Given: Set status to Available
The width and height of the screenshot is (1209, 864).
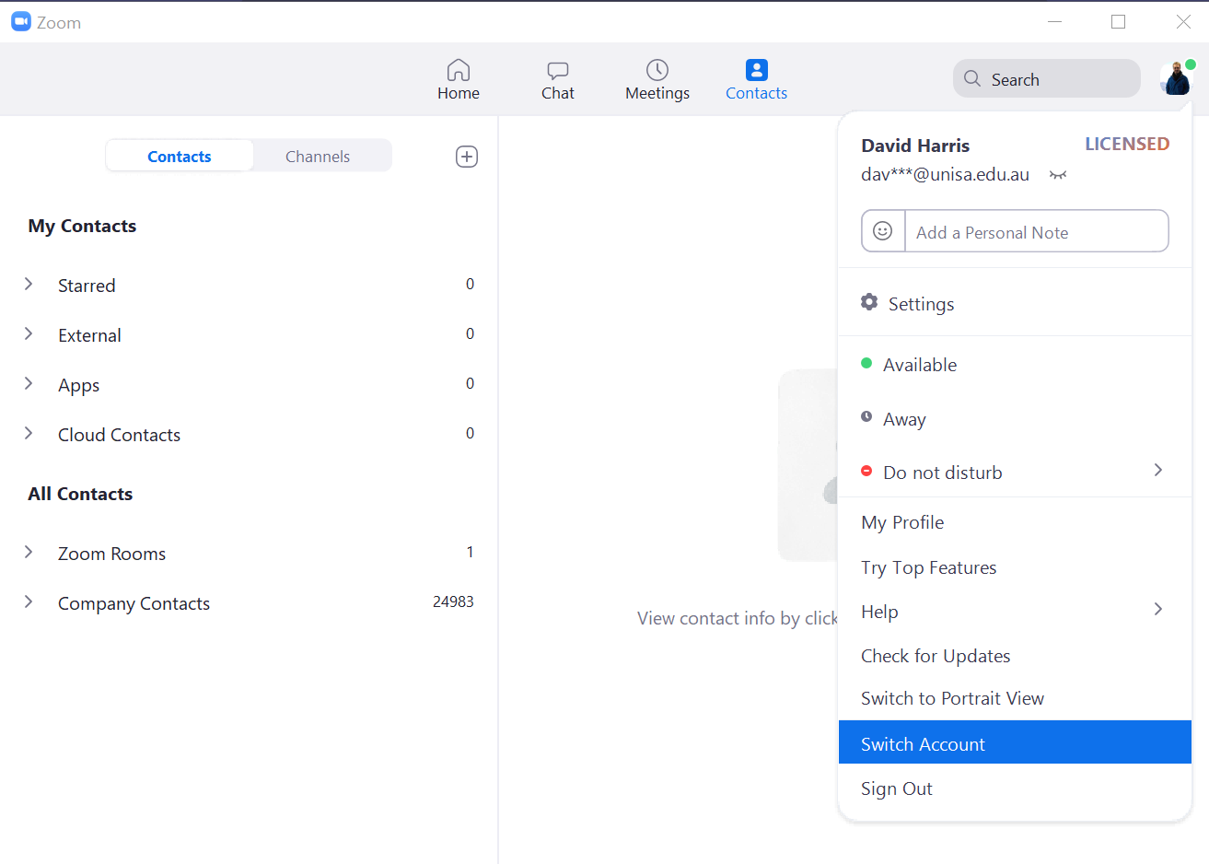Looking at the screenshot, I should click(x=919, y=365).
